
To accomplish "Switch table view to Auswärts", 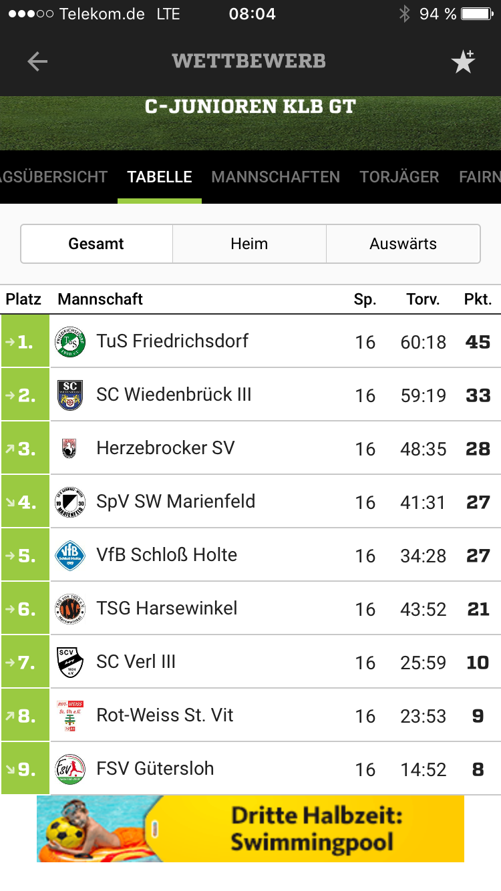I will [x=403, y=244].
